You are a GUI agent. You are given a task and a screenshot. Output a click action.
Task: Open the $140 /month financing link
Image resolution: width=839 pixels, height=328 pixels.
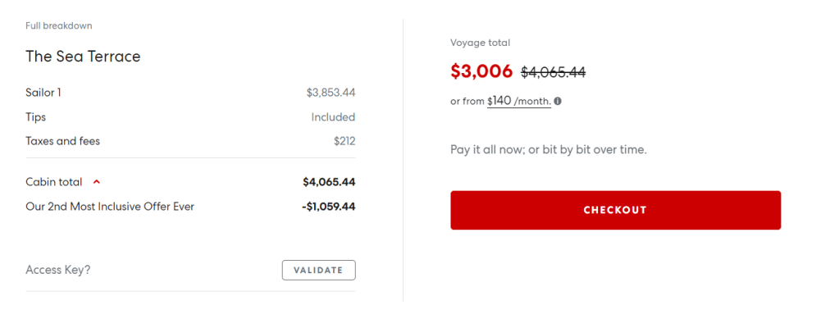(519, 101)
